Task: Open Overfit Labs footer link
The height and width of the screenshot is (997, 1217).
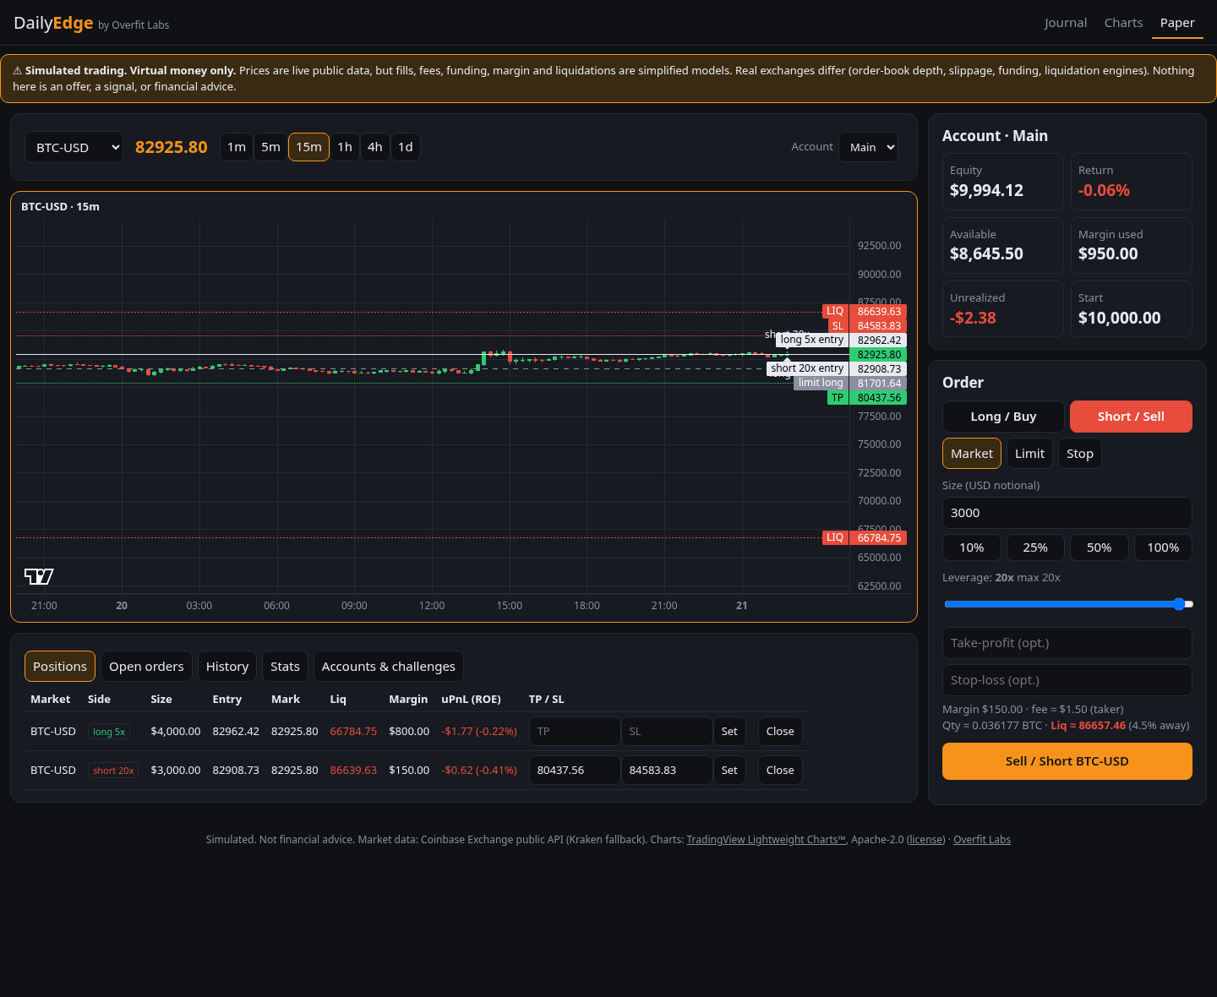Action: coord(982,840)
